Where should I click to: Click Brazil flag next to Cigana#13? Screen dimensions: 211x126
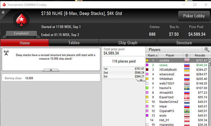coord(187,111)
